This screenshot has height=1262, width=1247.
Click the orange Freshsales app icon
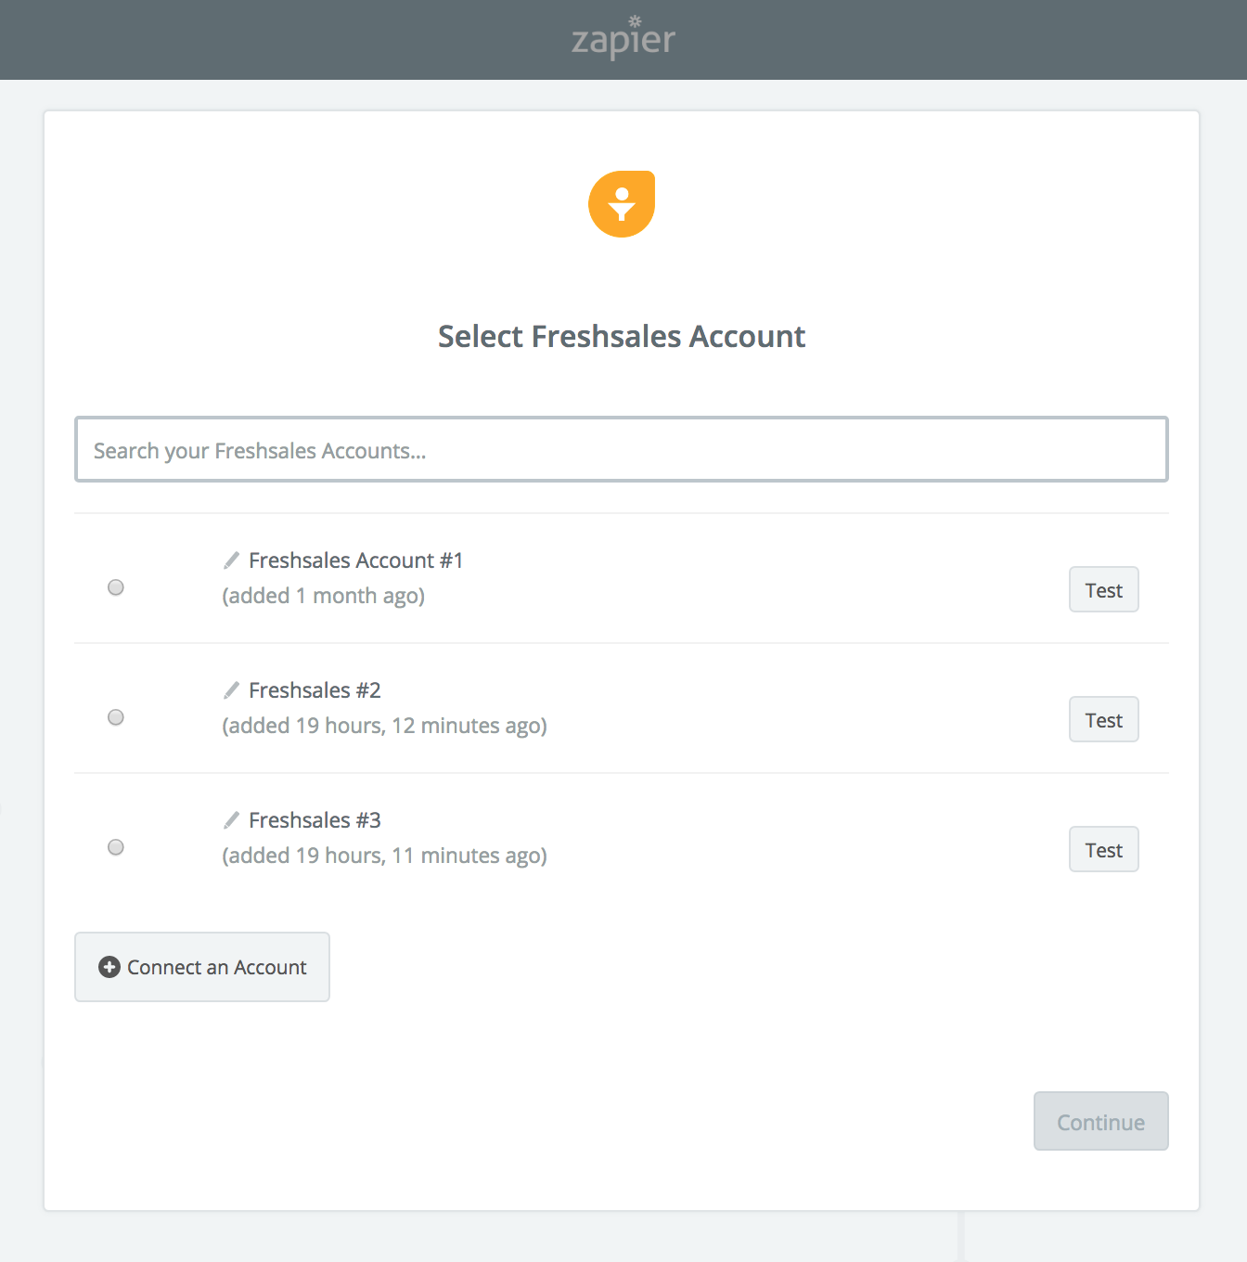[x=622, y=204]
